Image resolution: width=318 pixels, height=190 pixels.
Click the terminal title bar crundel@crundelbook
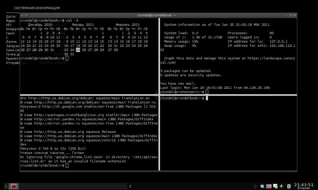tap(157, 15)
